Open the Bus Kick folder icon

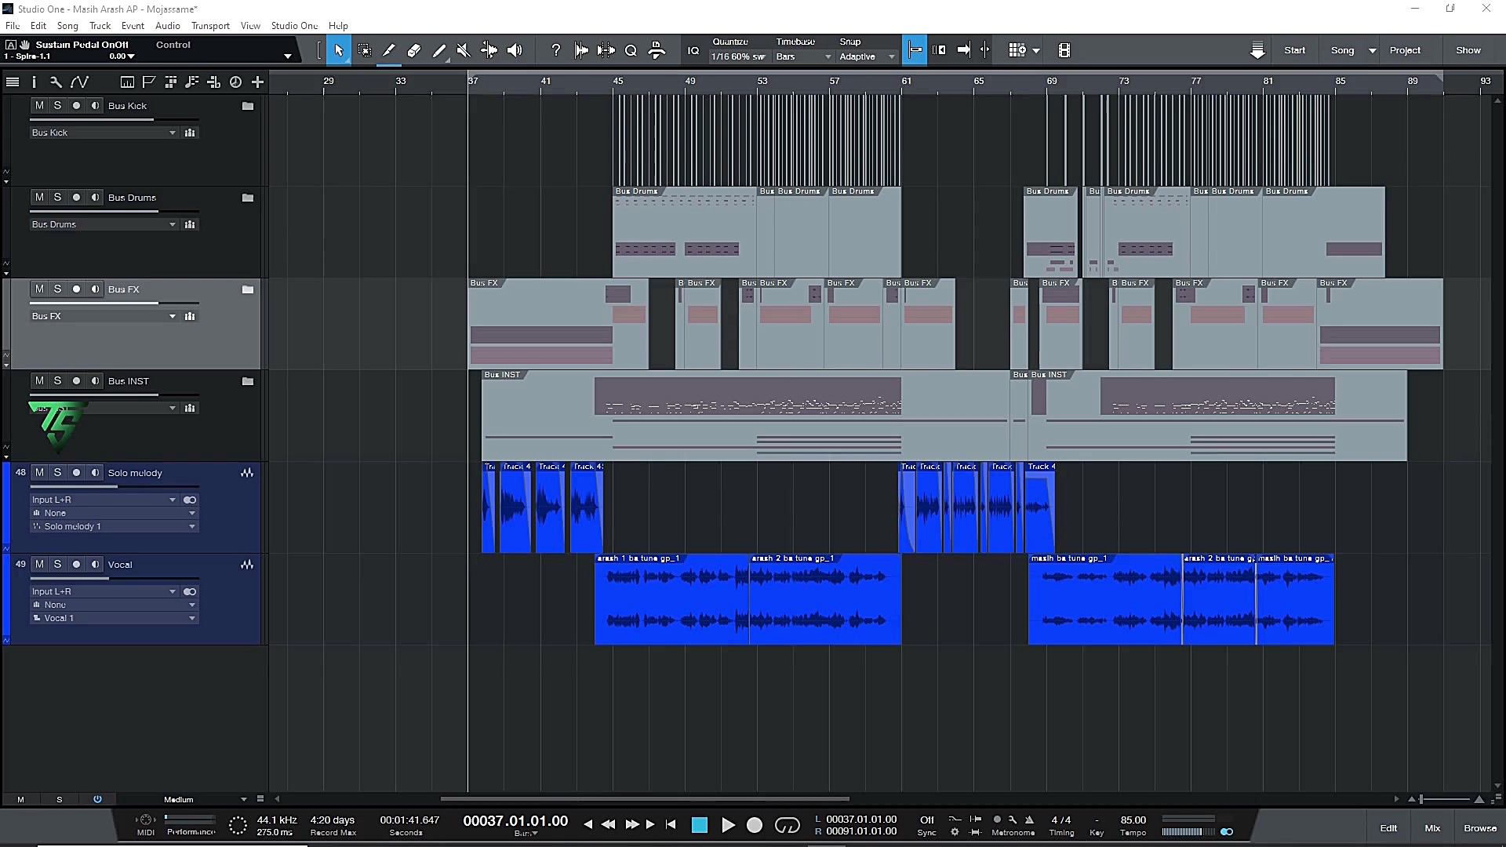pyautogui.click(x=248, y=106)
